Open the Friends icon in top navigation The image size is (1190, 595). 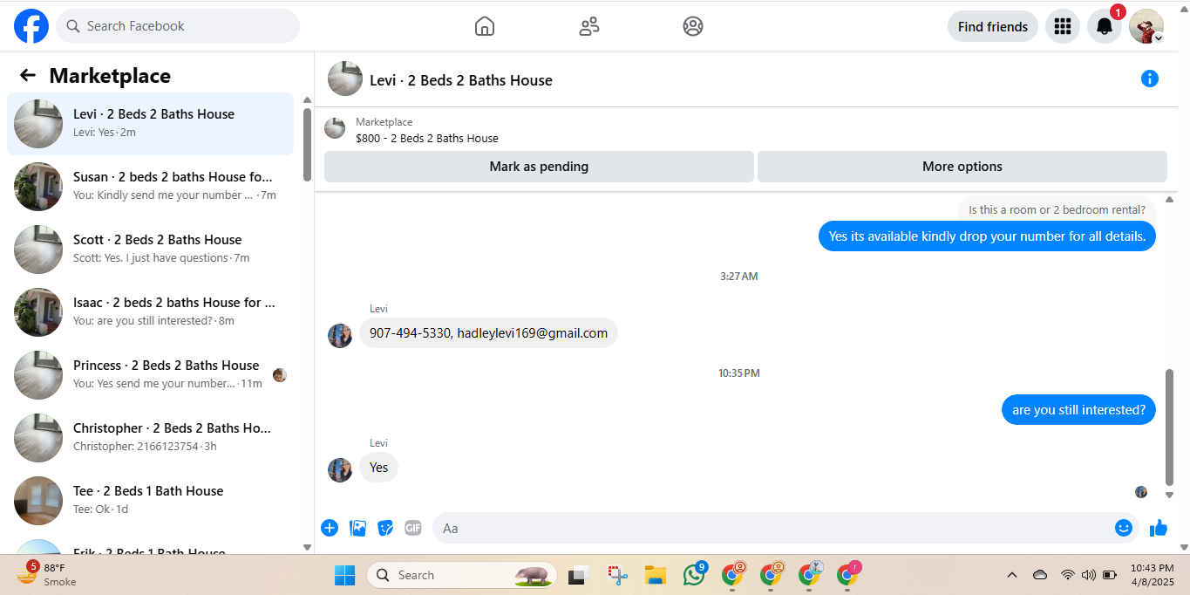coord(589,26)
